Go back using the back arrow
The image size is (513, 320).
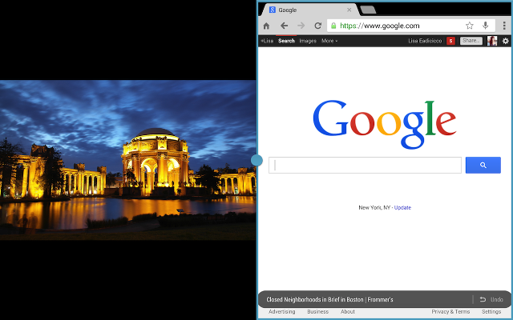click(x=284, y=26)
